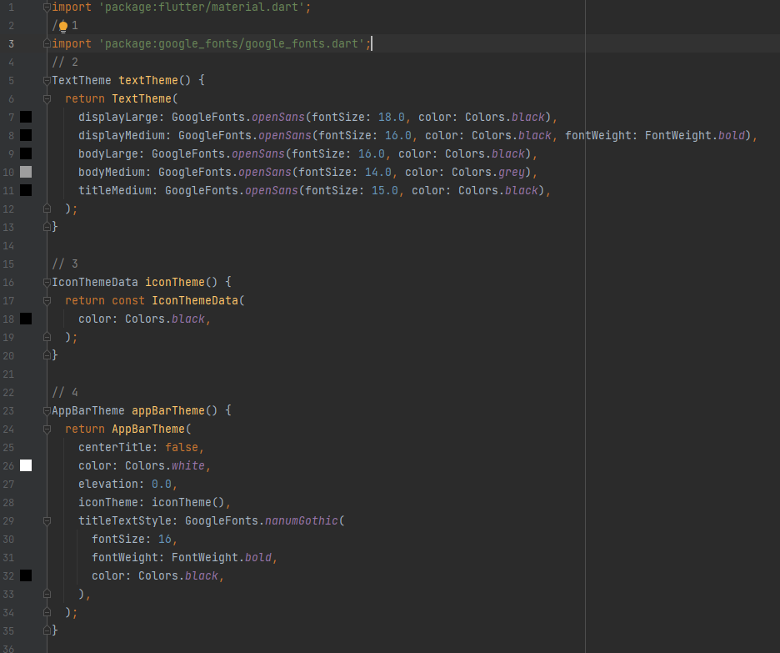Image resolution: width=780 pixels, height=653 pixels.
Task: Click iconTheme() call on line 28
Action: 188,502
